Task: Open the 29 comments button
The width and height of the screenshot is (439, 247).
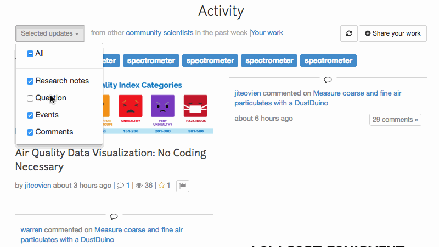Action: click(x=395, y=120)
